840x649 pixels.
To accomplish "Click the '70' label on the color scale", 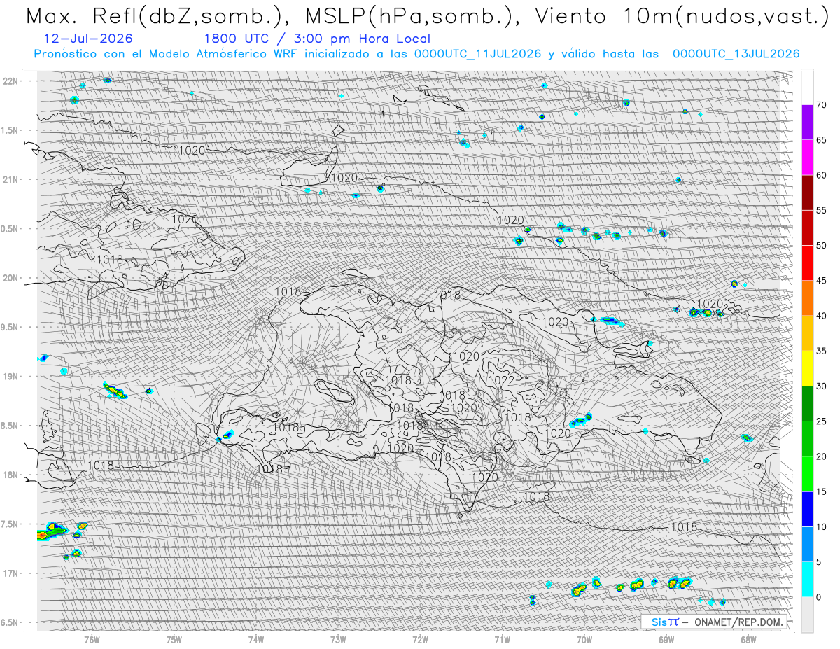I will point(821,105).
